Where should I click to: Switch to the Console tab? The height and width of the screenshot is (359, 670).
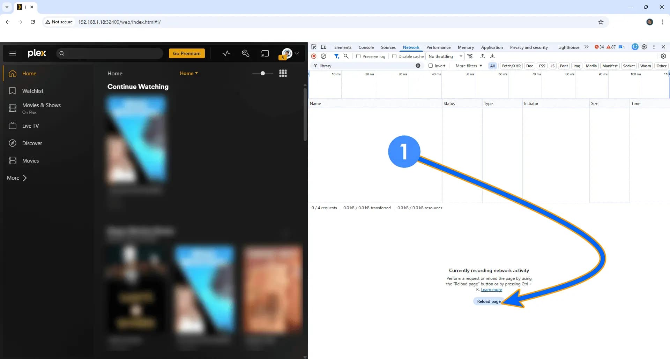pyautogui.click(x=366, y=47)
